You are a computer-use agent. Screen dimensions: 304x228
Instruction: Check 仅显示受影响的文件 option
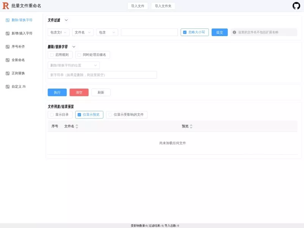tap(110, 115)
